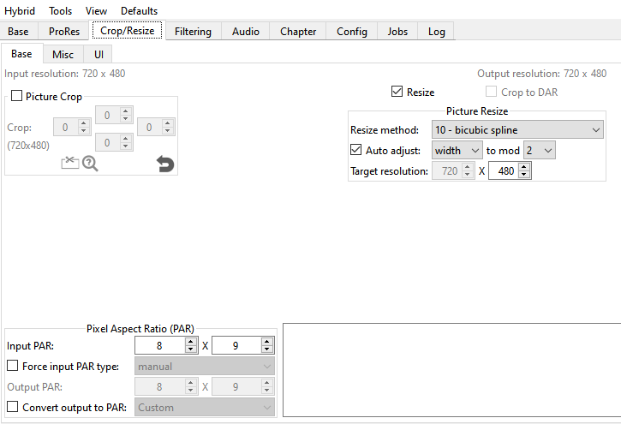
Task: Enable Force input PAR type
Action: (x=13, y=367)
